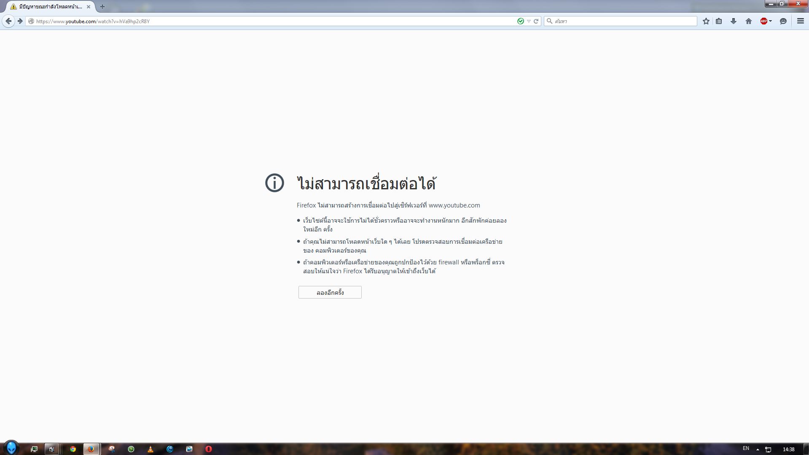Viewport: 809px width, 455px height.
Task: Close the current tab
Action: click(x=89, y=7)
